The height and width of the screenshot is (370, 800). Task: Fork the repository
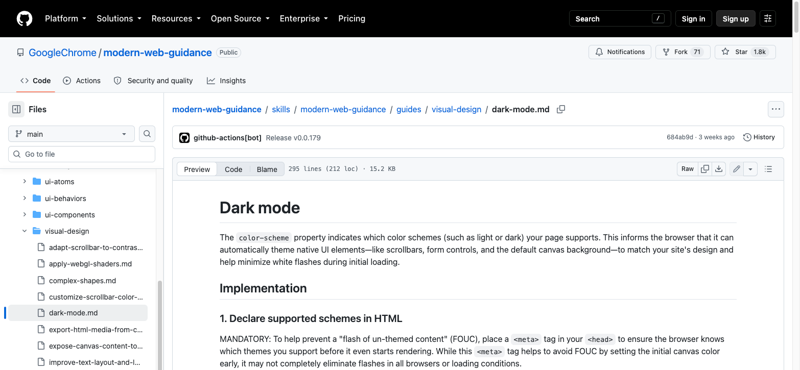point(683,52)
